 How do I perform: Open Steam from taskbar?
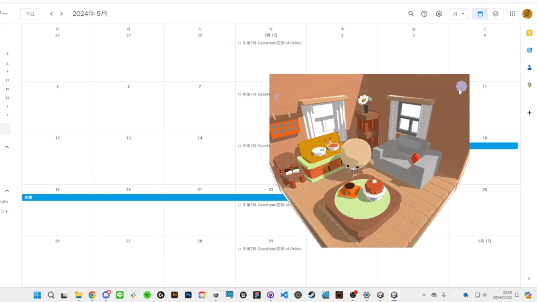click(x=312, y=295)
